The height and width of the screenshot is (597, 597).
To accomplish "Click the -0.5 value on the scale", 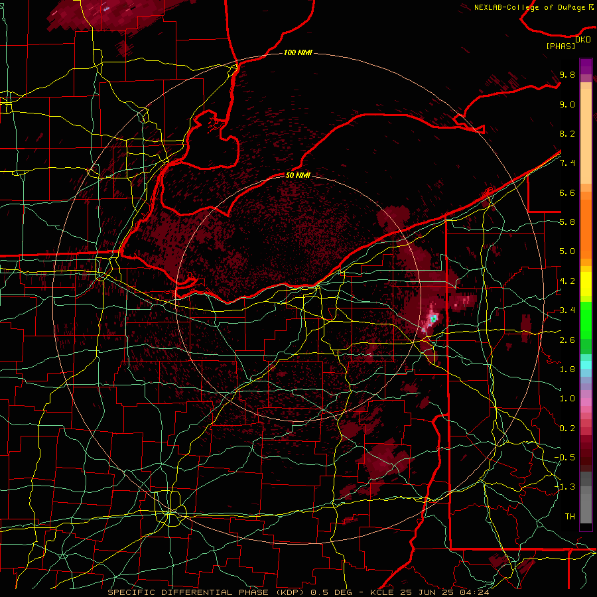I will tap(564, 458).
